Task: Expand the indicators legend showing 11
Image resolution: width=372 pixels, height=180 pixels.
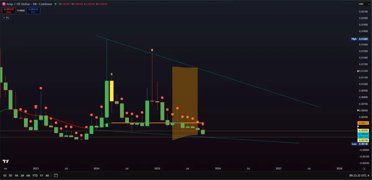Action: click(6, 18)
